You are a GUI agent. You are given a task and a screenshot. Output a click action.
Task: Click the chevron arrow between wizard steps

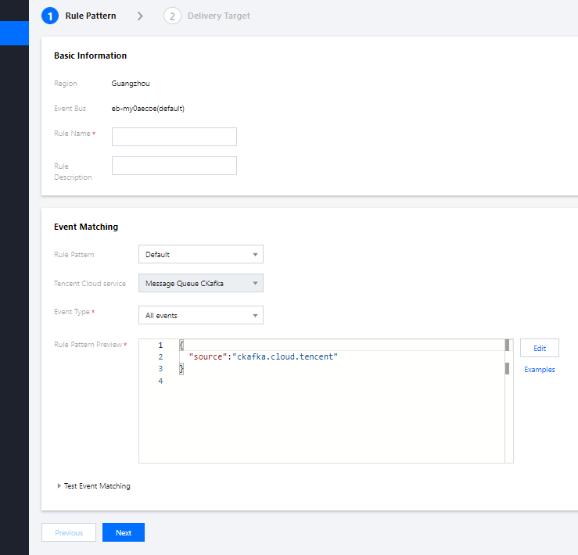(x=140, y=16)
